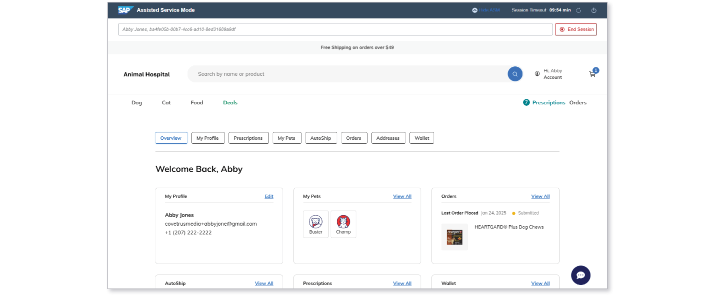Click the blue search magnifier button

tap(515, 74)
